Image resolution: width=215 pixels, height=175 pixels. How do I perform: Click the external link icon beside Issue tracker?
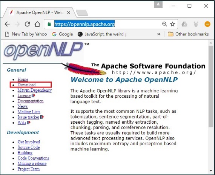coord(42,117)
